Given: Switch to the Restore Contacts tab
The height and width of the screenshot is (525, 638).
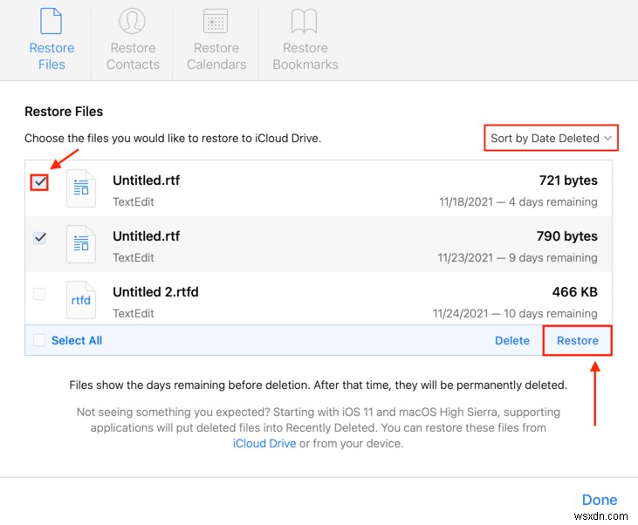Looking at the screenshot, I should tap(133, 40).
